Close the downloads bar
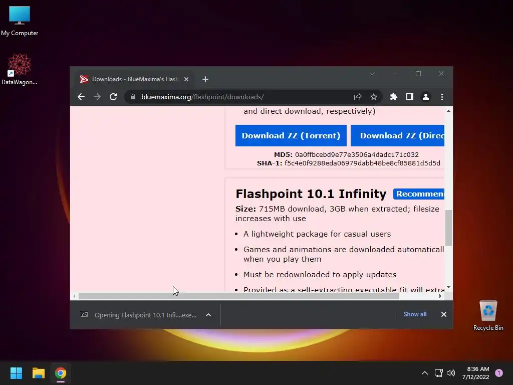The width and height of the screenshot is (513, 385). pyautogui.click(x=444, y=314)
